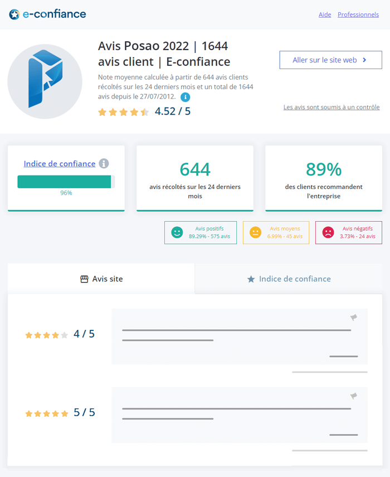Click the Posao company logo thumbnail
This screenshot has width=390, height=477.
click(45, 81)
